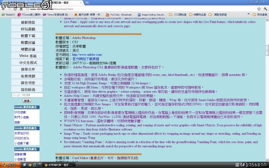Open the Mobile01 bookmark

click(x=8, y=15)
